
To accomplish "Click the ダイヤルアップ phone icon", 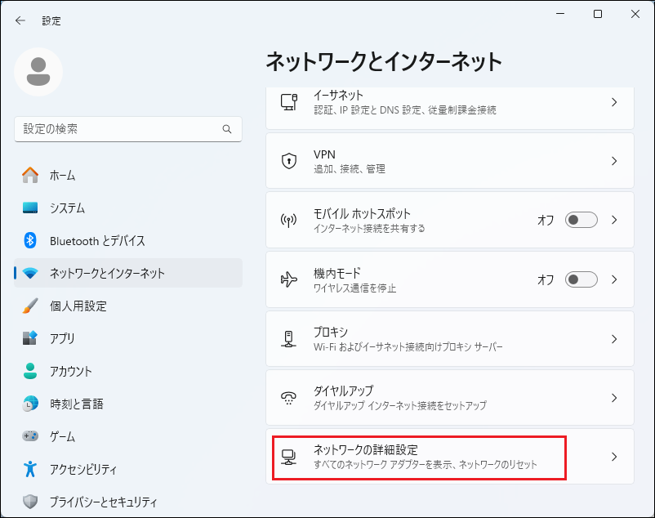I will tap(288, 398).
